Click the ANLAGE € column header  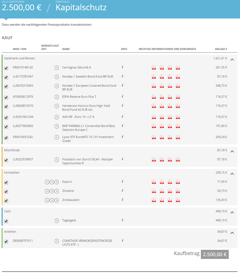[221, 49]
